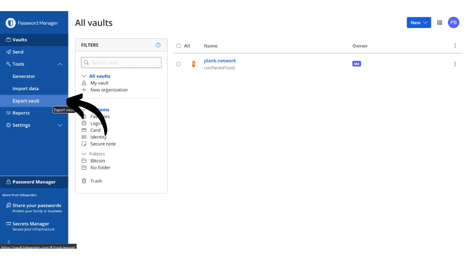Collapse the Tools section in the sidebar
The height and width of the screenshot is (260, 468).
[x=60, y=64]
